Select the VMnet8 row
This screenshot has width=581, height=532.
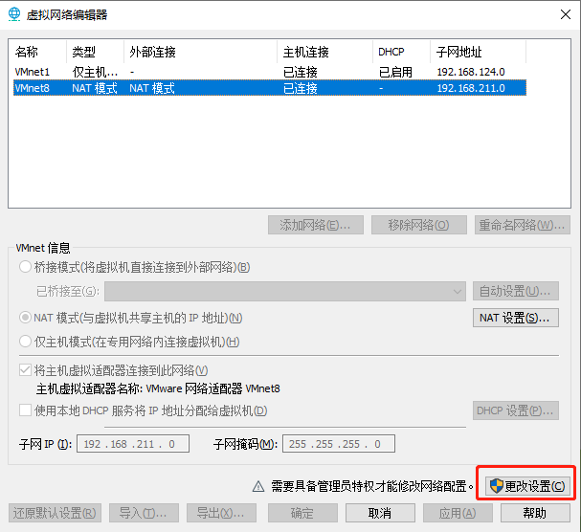pos(270,88)
